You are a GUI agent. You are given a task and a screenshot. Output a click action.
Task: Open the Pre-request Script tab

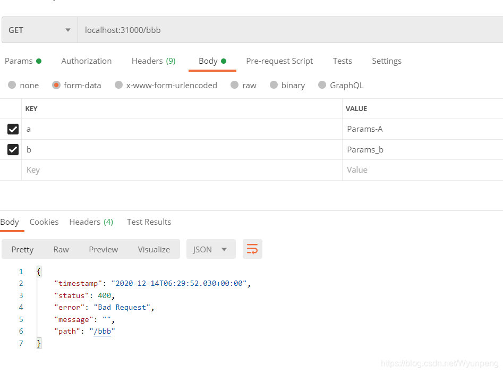point(279,61)
